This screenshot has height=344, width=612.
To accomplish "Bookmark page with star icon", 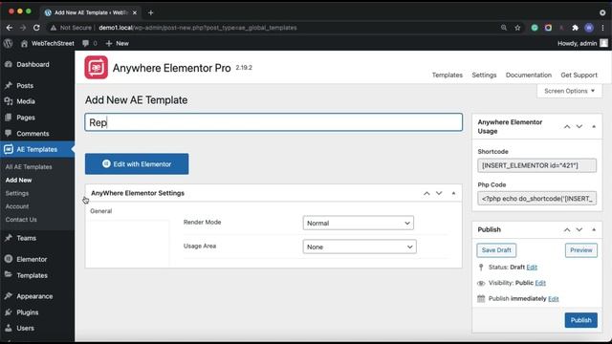I will coord(517,28).
